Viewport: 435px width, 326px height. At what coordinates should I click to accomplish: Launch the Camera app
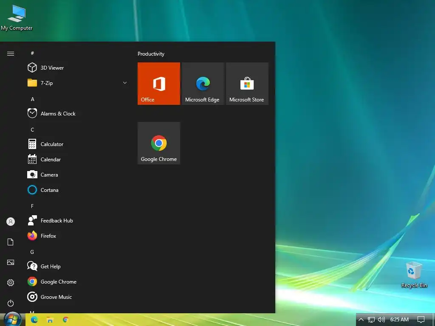[x=76, y=174]
